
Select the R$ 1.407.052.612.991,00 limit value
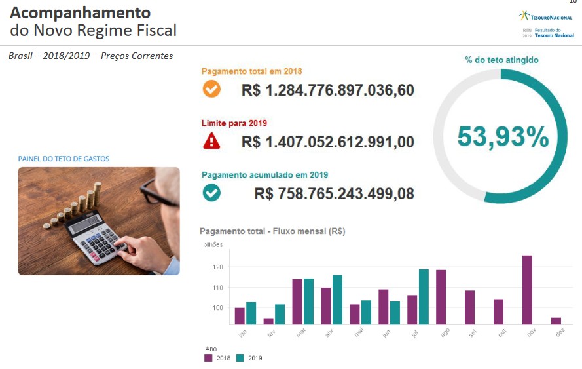coord(327,141)
